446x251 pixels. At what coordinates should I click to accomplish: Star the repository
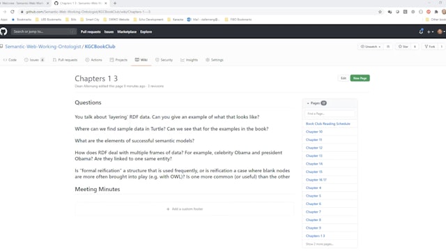403,47
